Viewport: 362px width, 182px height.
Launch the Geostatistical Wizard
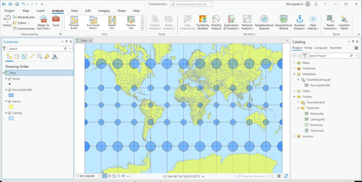click(283, 22)
